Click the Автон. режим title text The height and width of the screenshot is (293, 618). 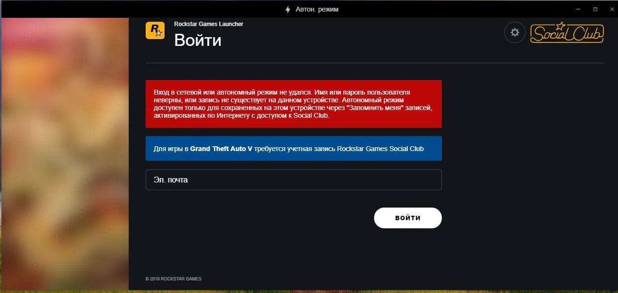[x=317, y=9]
